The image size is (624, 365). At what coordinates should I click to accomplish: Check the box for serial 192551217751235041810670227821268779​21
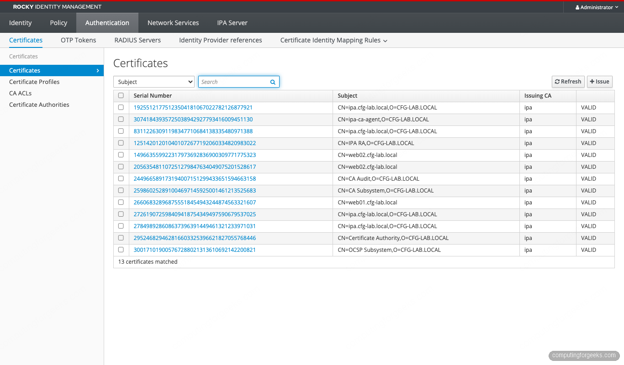pos(121,108)
